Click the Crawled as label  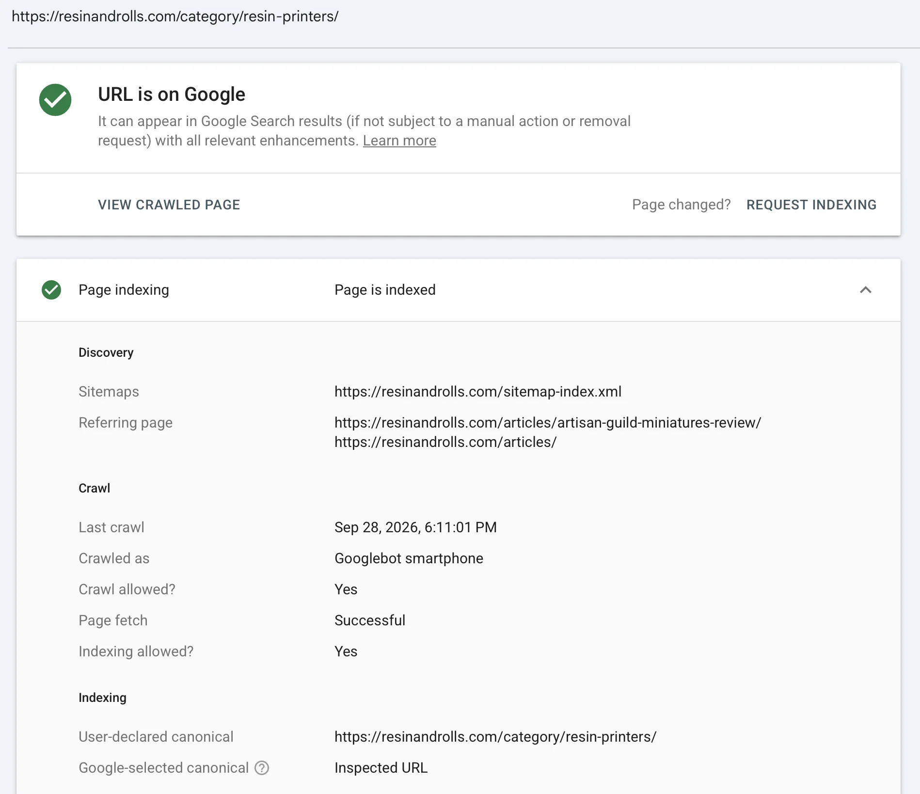tap(114, 558)
